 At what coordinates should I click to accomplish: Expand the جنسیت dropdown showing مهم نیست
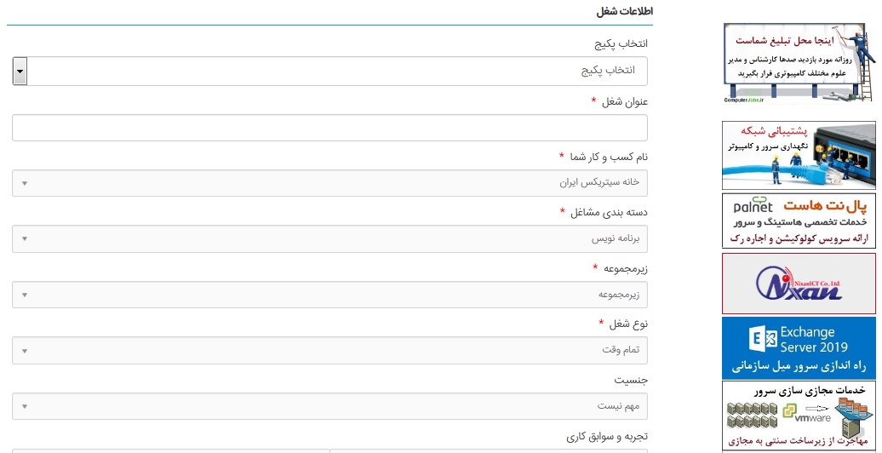[x=329, y=405]
